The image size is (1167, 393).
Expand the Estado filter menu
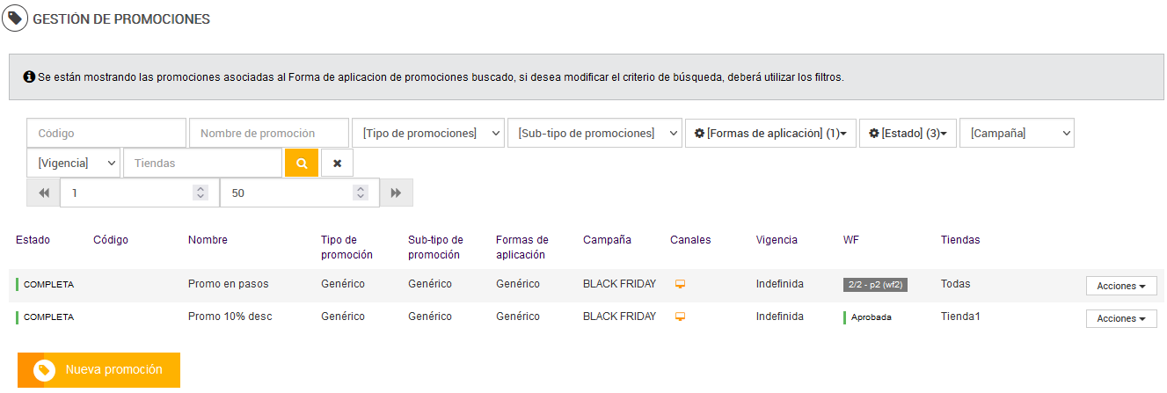(907, 134)
